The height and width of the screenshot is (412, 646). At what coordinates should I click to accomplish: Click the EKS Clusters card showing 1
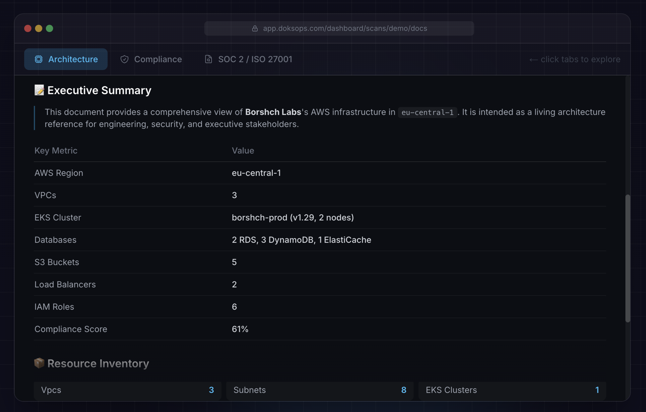[x=511, y=390]
